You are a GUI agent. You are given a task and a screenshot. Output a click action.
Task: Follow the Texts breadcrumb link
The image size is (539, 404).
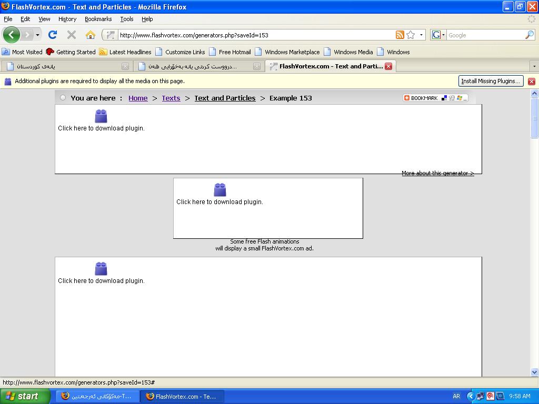coord(171,98)
